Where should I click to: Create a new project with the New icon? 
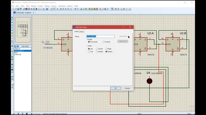pyautogui.click(x=13, y=9)
